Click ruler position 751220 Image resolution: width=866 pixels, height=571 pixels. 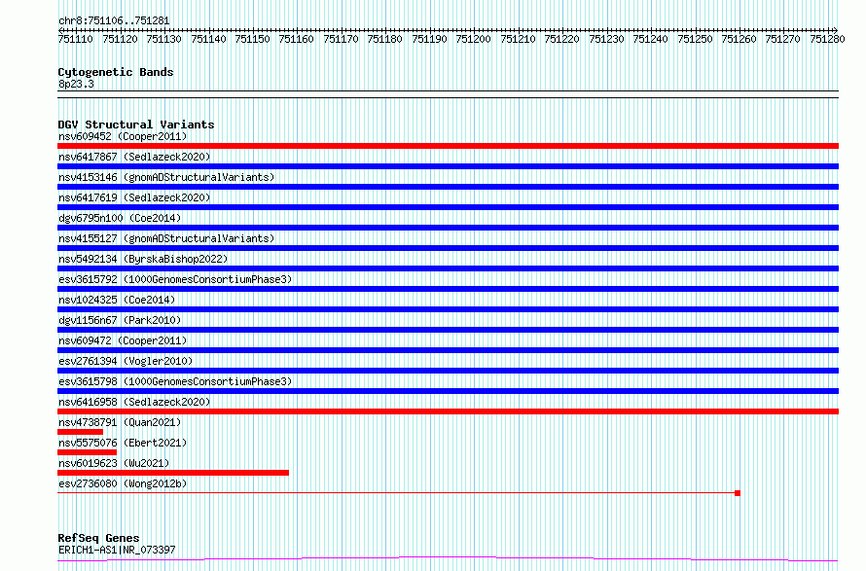(561, 39)
